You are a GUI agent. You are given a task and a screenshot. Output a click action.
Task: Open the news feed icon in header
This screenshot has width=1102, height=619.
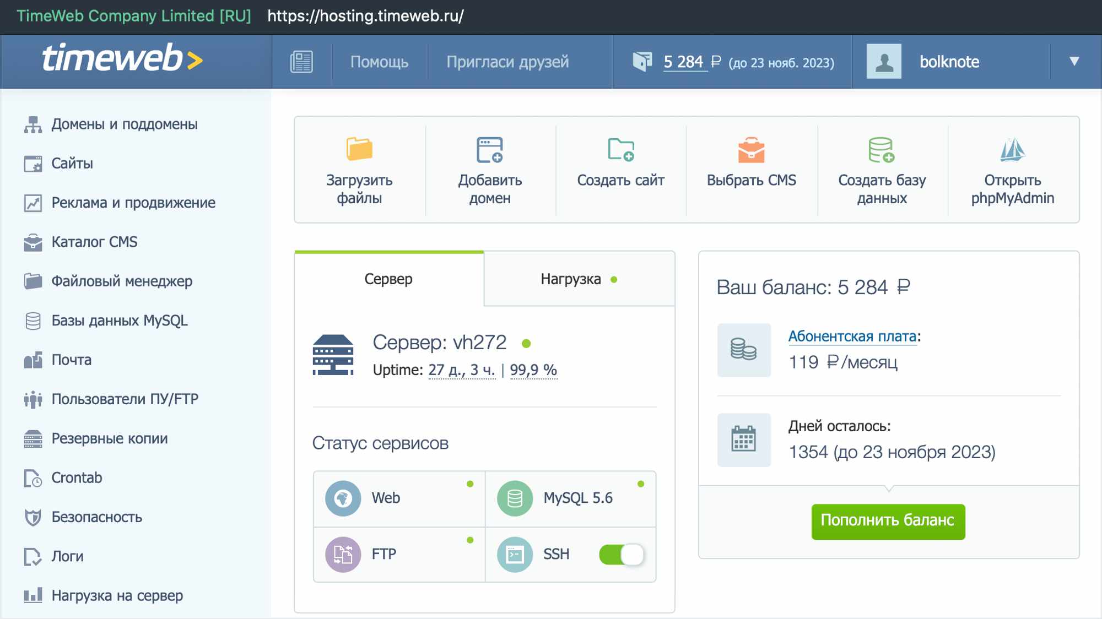tap(301, 62)
